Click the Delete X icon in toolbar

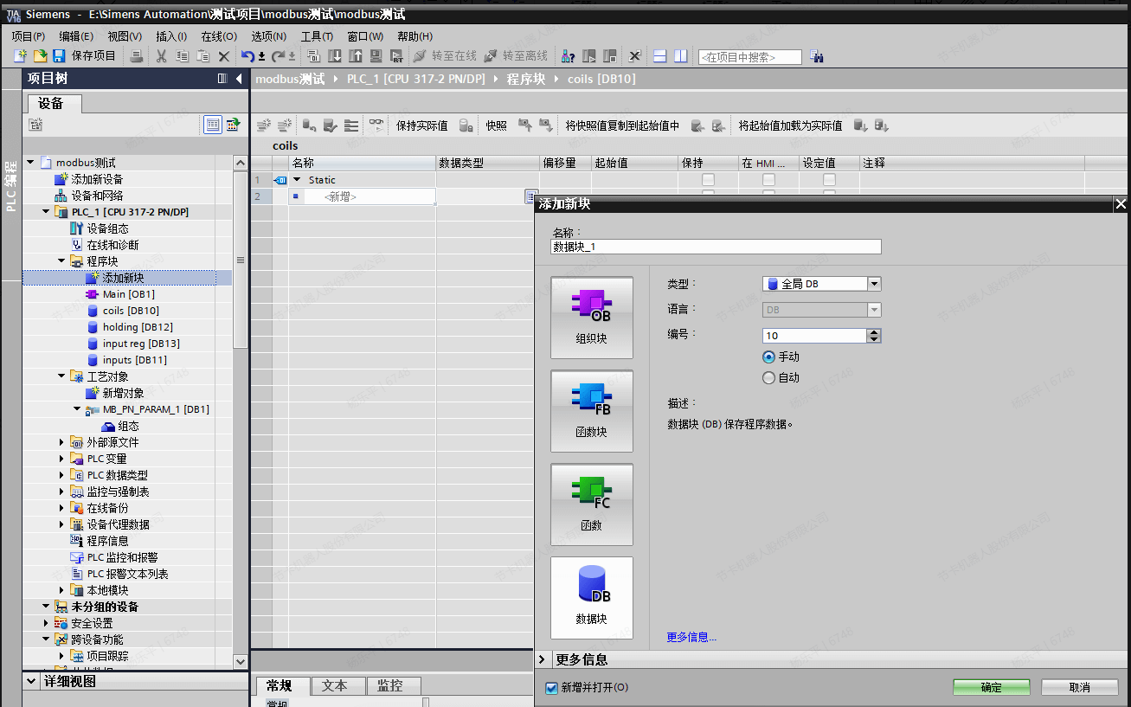tap(223, 56)
